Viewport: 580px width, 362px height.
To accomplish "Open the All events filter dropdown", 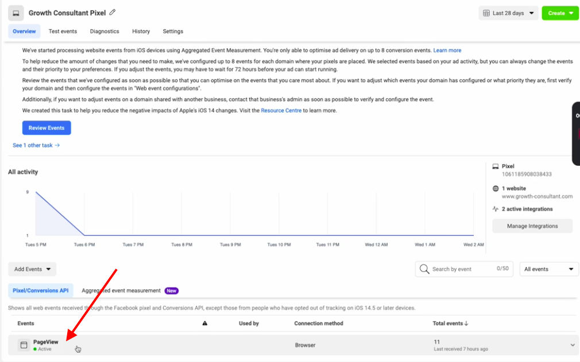I will [549, 269].
